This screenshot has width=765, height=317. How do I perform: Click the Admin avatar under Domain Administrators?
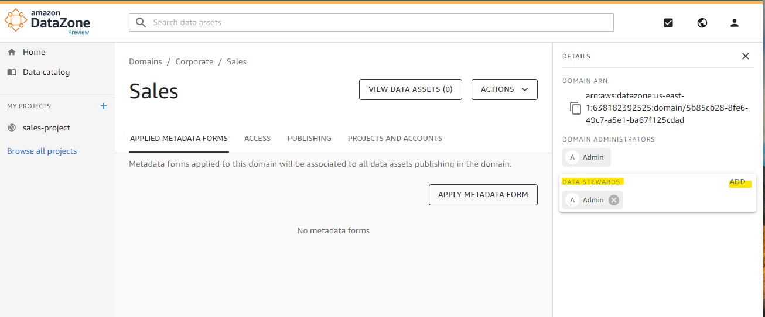(572, 157)
